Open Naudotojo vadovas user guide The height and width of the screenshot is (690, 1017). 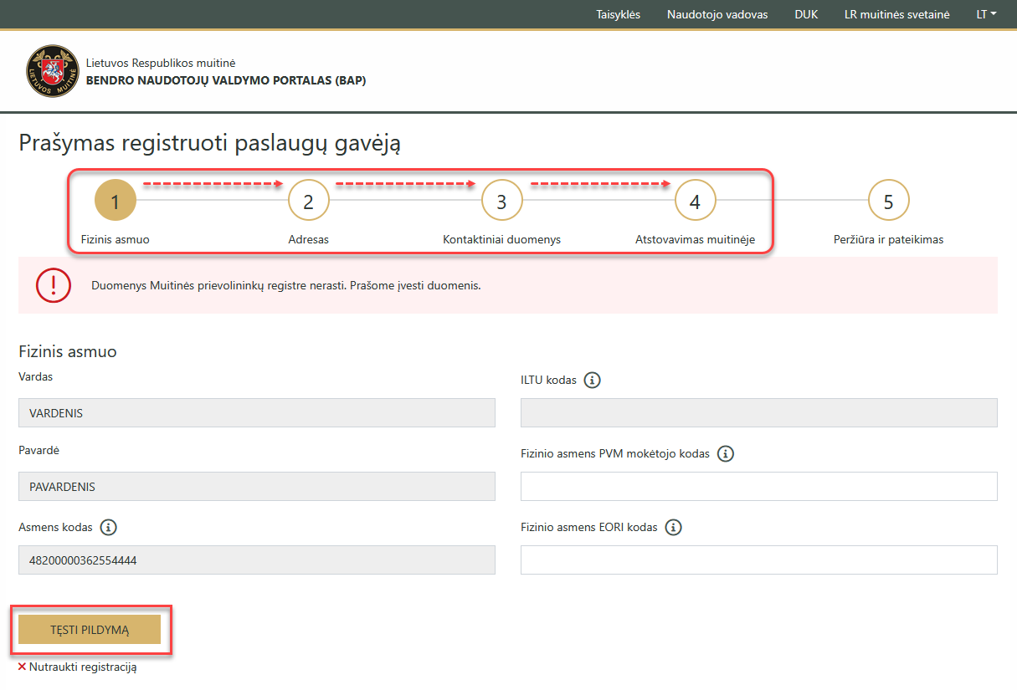pos(717,14)
